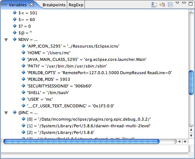Image resolution: width=195 pixels, height=159 pixels.
Task: Switch to the Breakpoints tab
Action: click(54, 5)
